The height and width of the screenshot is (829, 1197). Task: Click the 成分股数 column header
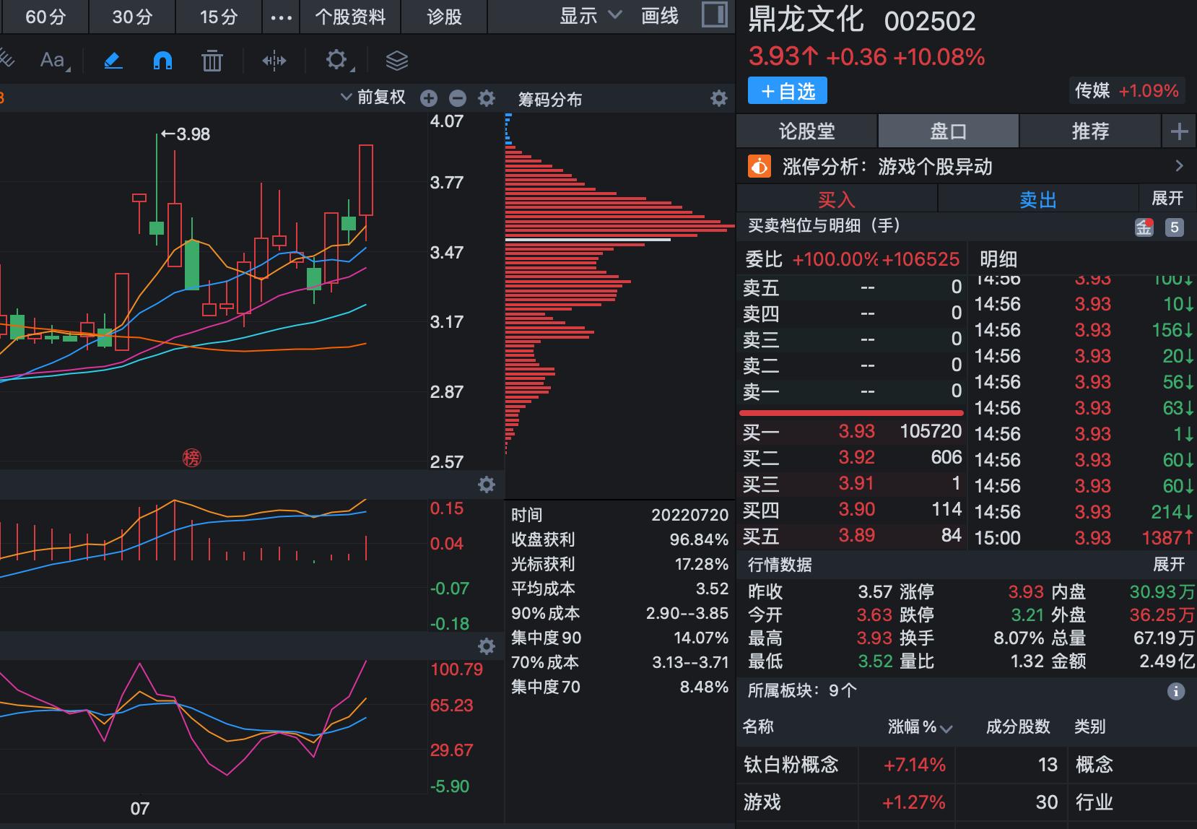pos(1018,727)
